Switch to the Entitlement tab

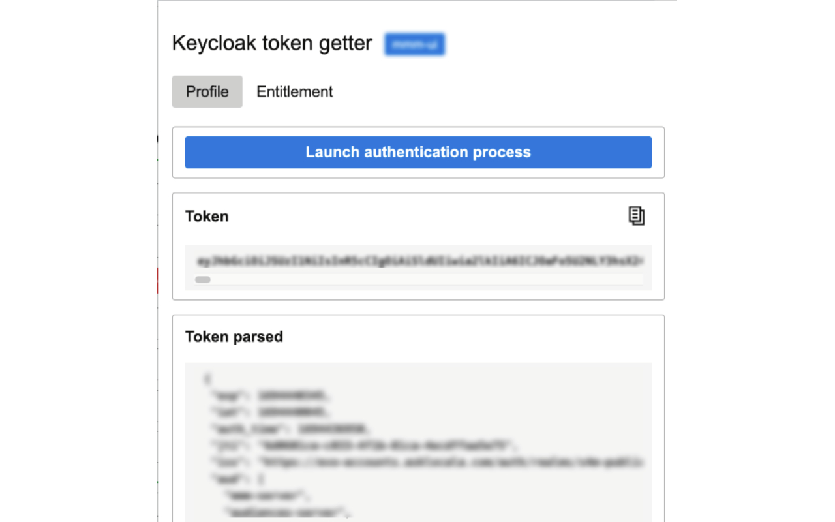[294, 91]
